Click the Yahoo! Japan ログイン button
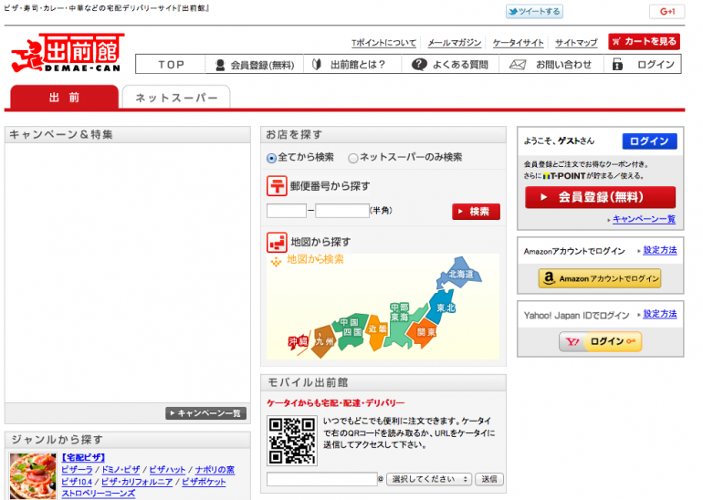This screenshot has width=703, height=500. coord(601,342)
